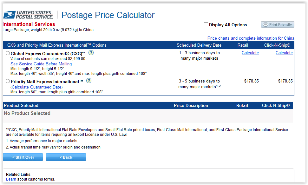Click Calculate Guaranteed Date link
Viewport: 308px width, 185px height.
37,87
